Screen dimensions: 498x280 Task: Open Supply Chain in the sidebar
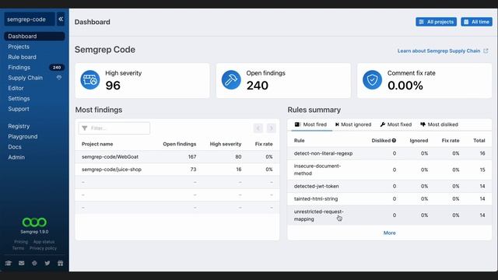[x=26, y=78]
